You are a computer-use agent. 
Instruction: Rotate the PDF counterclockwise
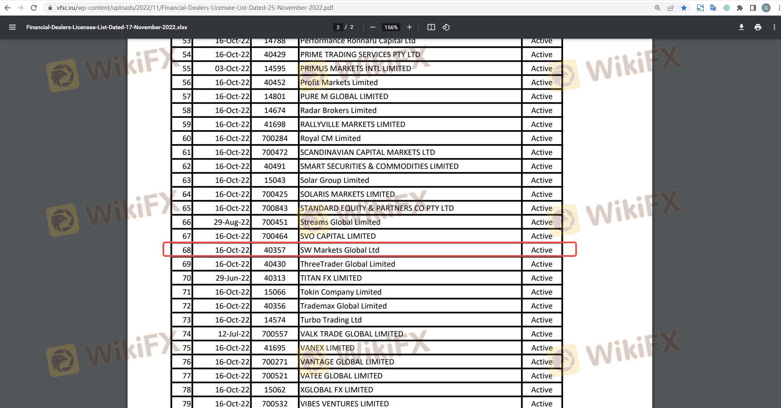point(446,27)
